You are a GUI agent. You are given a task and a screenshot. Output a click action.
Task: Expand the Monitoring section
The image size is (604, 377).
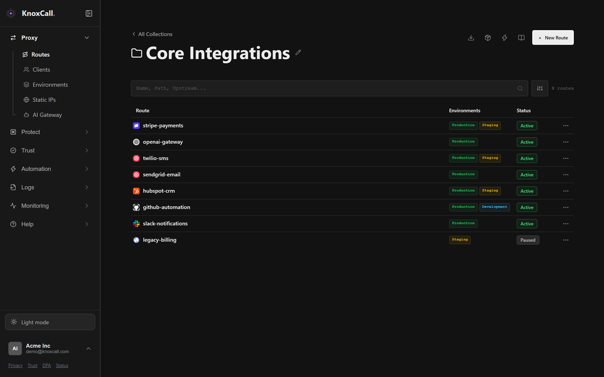click(50, 206)
